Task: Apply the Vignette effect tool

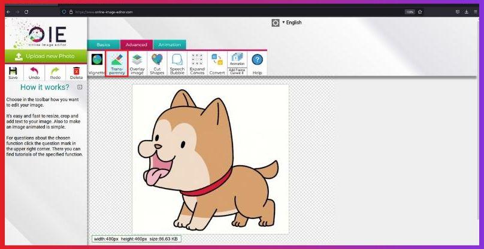Action: point(96,63)
